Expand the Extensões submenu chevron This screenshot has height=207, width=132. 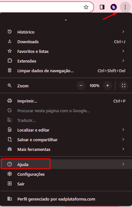click(x=123, y=61)
